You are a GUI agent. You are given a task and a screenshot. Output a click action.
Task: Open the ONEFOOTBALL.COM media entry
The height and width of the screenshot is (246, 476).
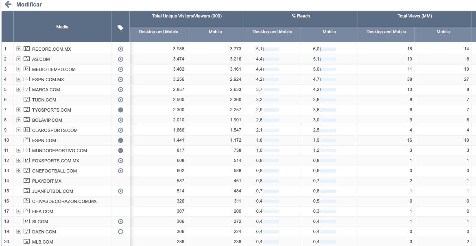55,171
